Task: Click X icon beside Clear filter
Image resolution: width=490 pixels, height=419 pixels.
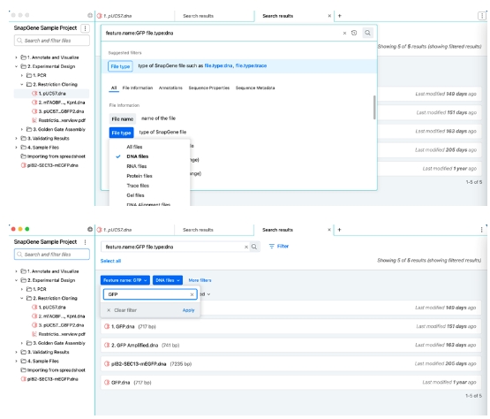Action: point(109,310)
